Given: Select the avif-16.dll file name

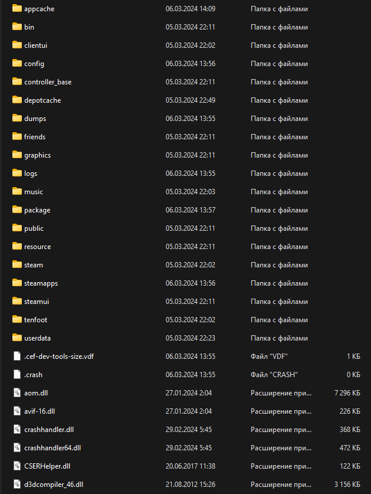Looking at the screenshot, I should (x=40, y=411).
